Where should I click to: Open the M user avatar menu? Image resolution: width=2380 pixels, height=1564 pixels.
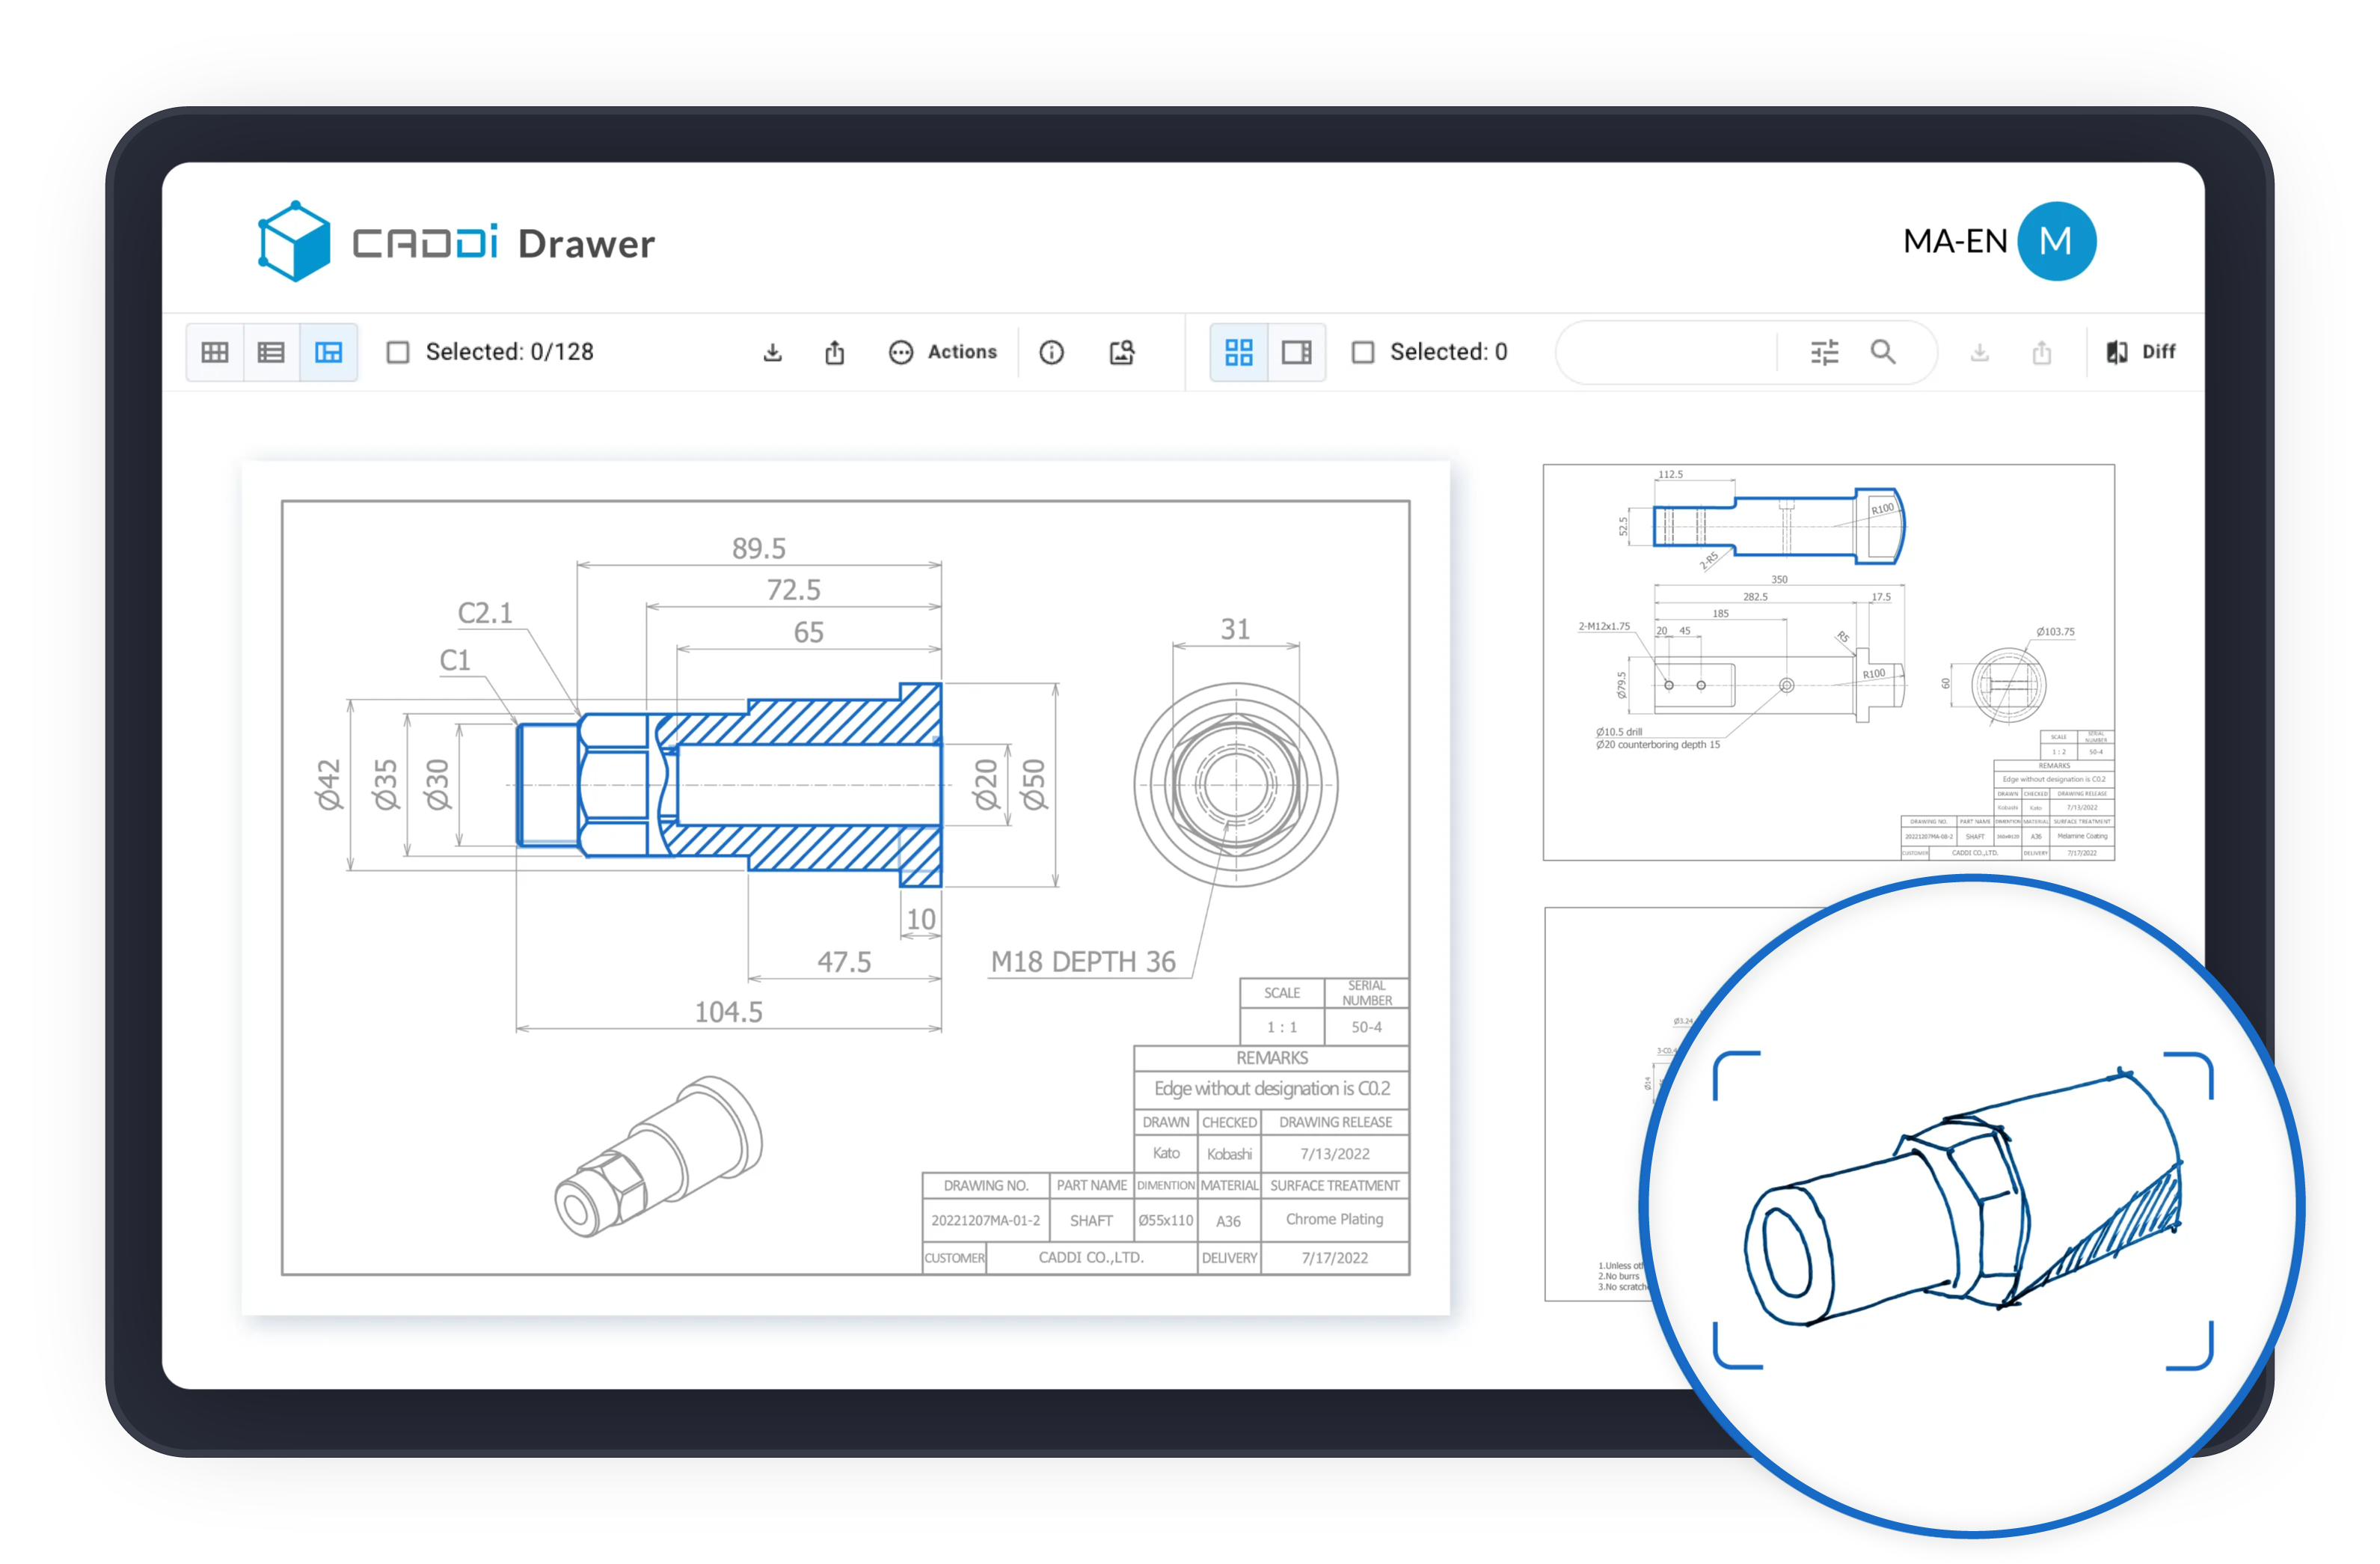(x=2056, y=241)
